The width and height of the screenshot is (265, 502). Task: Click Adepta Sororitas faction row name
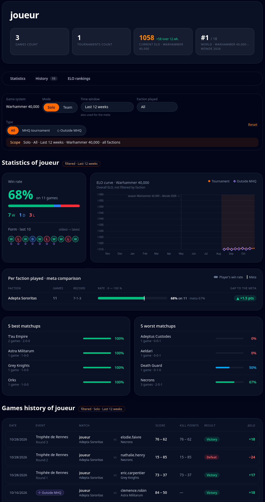22,298
